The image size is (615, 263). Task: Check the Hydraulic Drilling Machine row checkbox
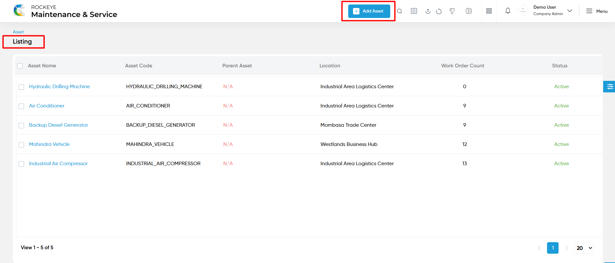pos(21,87)
